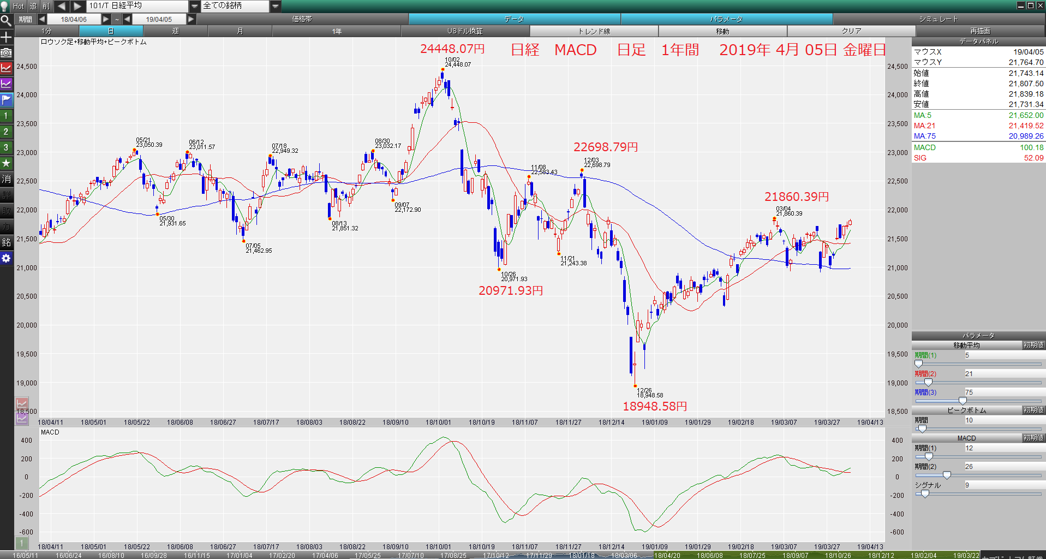The width and height of the screenshot is (1046, 559).
Task: Click the クリア clear button
Action: click(852, 31)
